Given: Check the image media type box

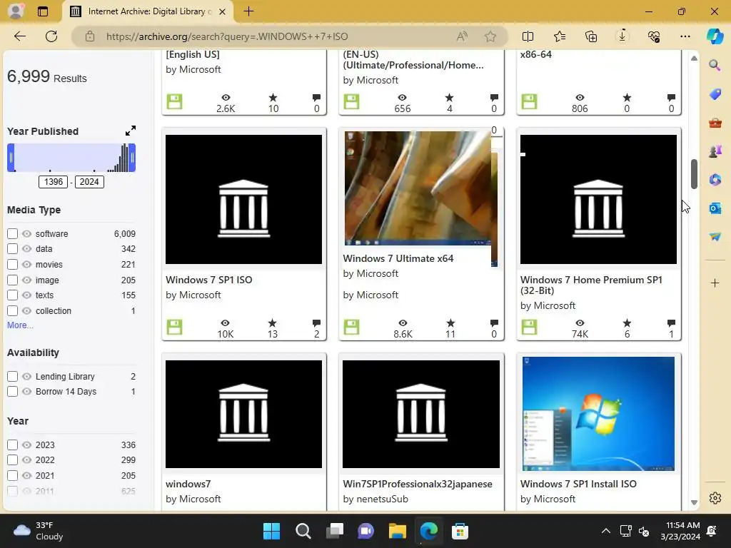Looking at the screenshot, I should 13,280.
